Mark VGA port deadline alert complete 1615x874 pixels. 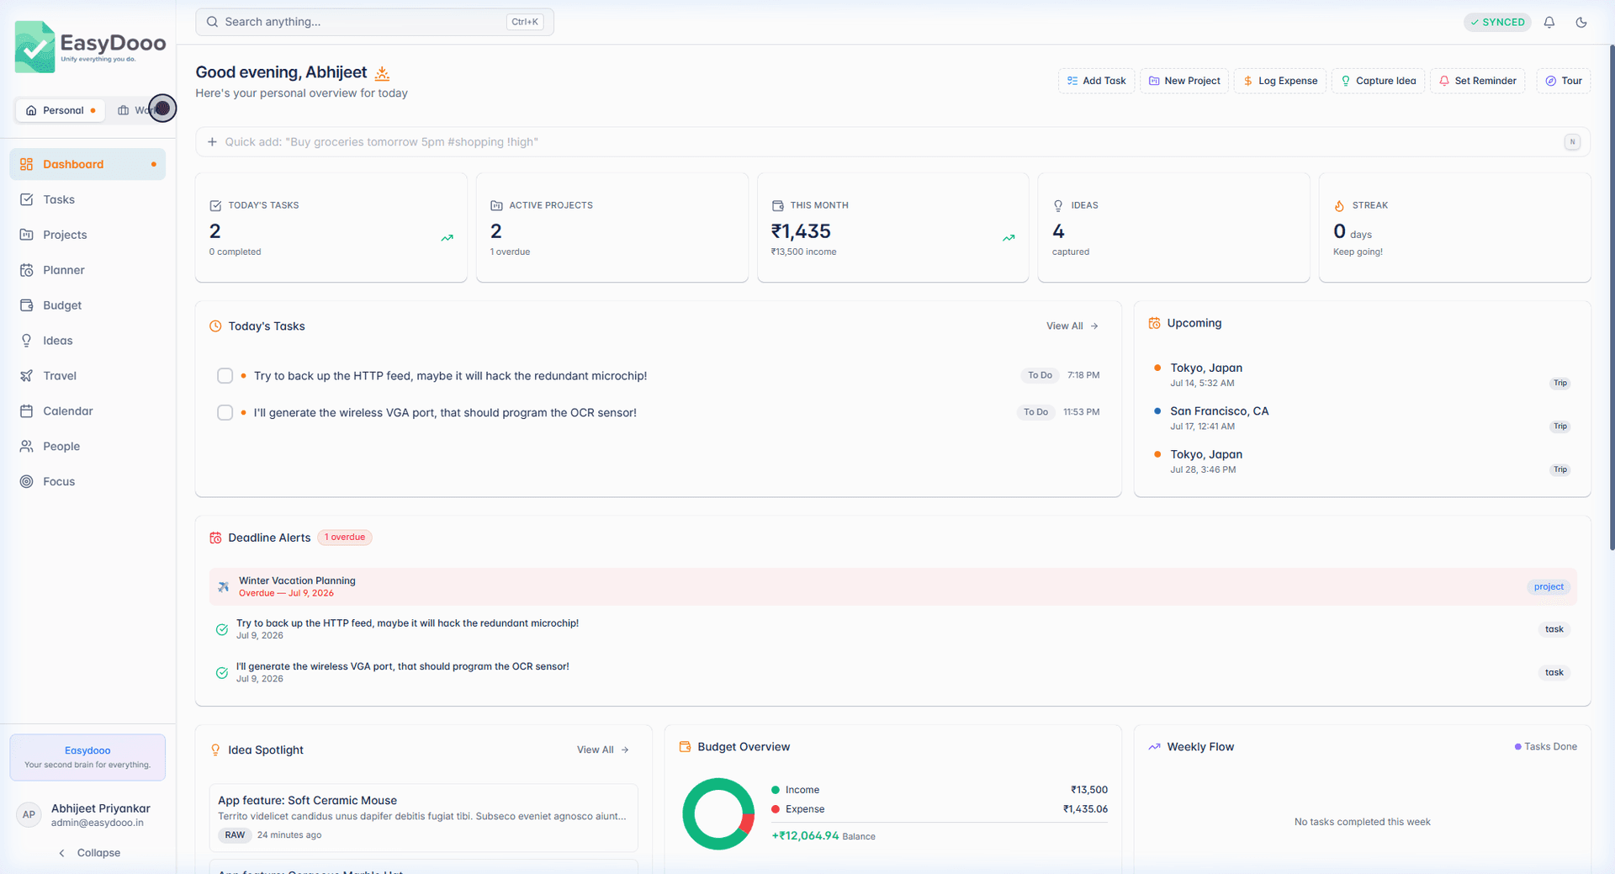point(222,673)
